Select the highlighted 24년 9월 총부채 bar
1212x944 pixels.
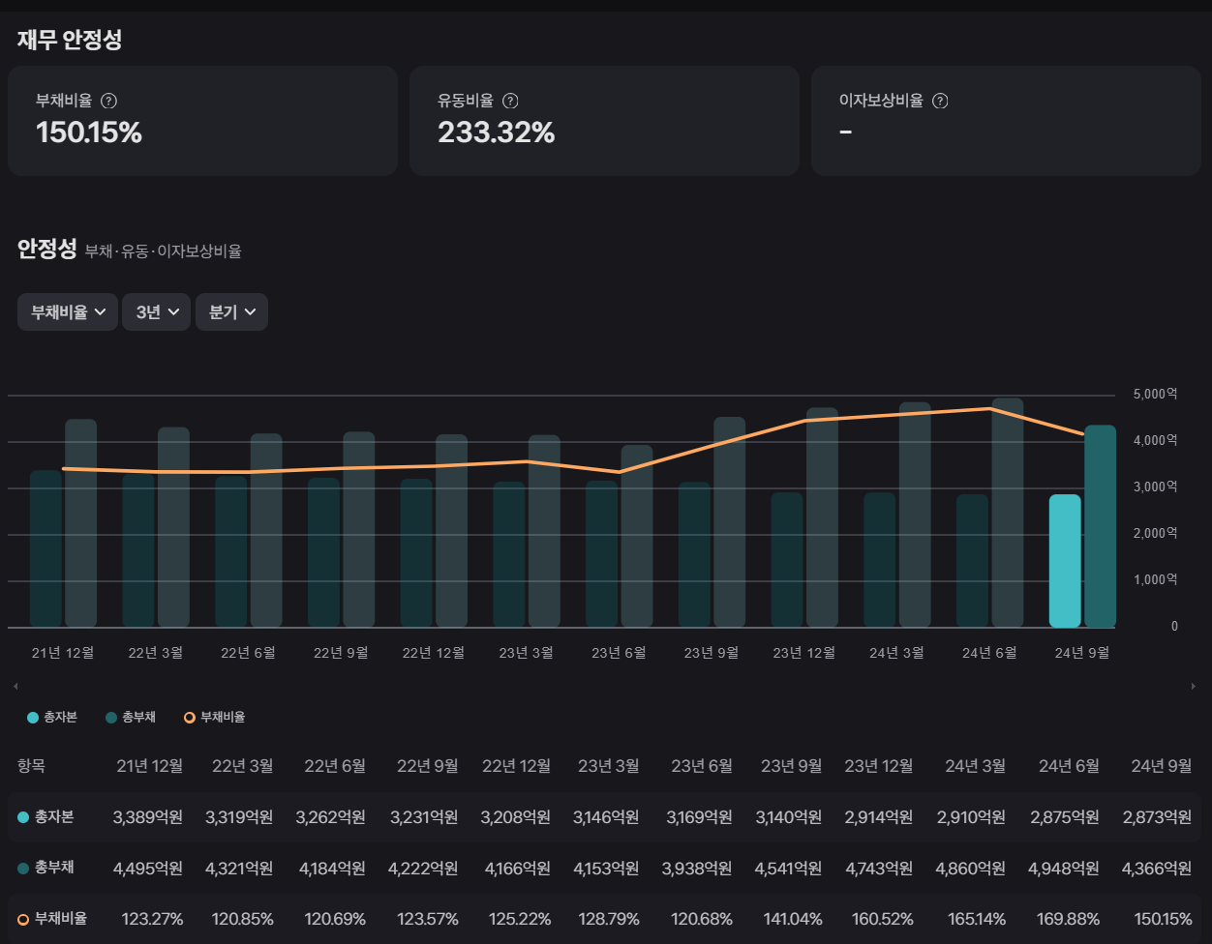tap(1101, 526)
